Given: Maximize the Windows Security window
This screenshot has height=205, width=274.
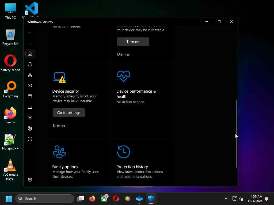Looking at the screenshot, I should [x=219, y=22].
